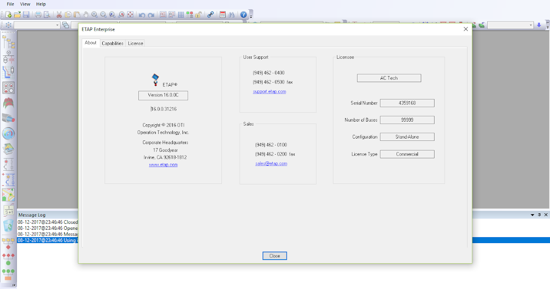Open the View menu
This screenshot has width=550, height=289.
click(x=25, y=4)
